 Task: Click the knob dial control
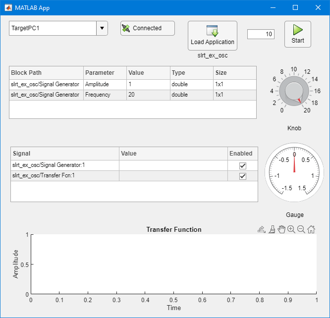tap(294, 91)
